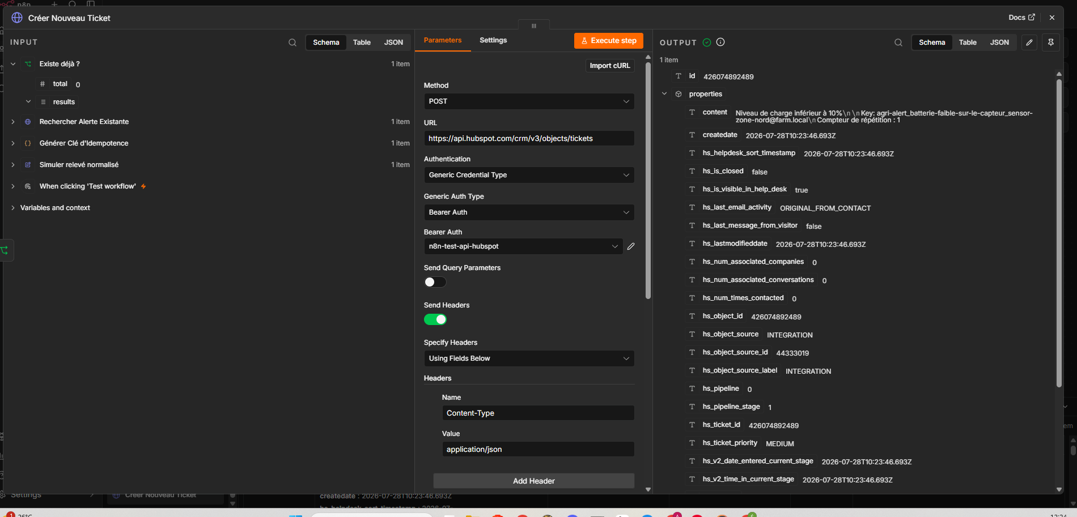Collapse the results chevron
The height and width of the screenshot is (517, 1077).
pos(28,101)
